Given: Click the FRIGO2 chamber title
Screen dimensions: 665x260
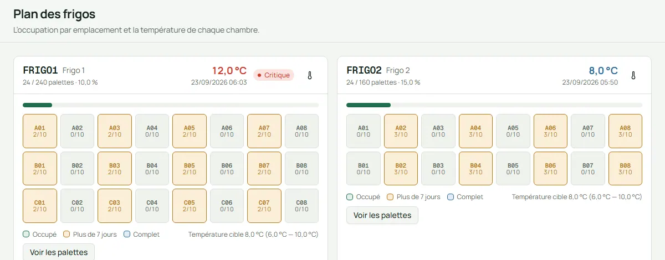Looking at the screenshot, I should [364, 70].
